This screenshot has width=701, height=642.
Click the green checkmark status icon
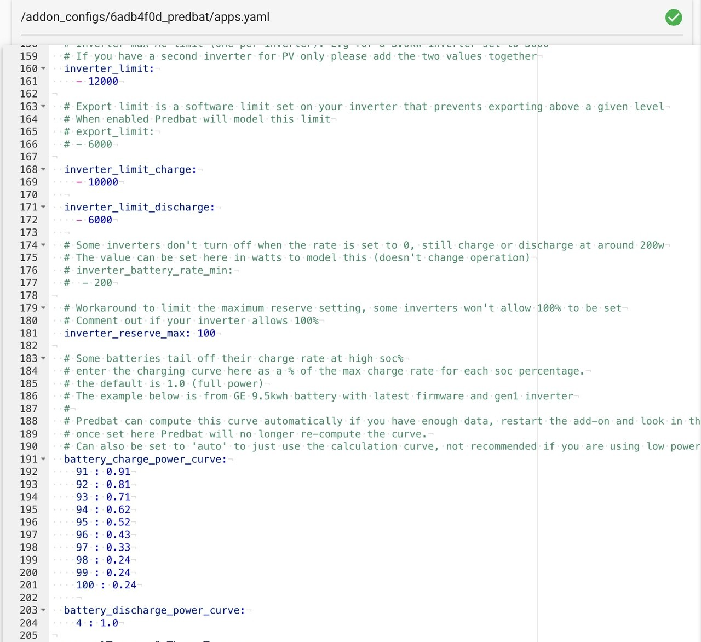(x=674, y=17)
